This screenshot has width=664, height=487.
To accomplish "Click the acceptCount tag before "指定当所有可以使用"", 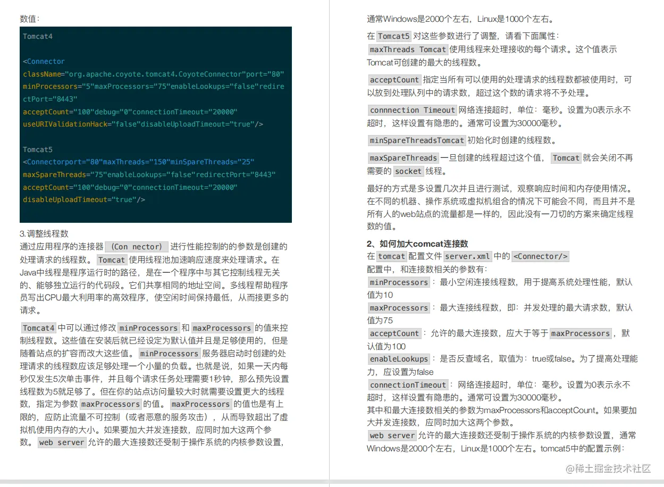I will tap(394, 80).
